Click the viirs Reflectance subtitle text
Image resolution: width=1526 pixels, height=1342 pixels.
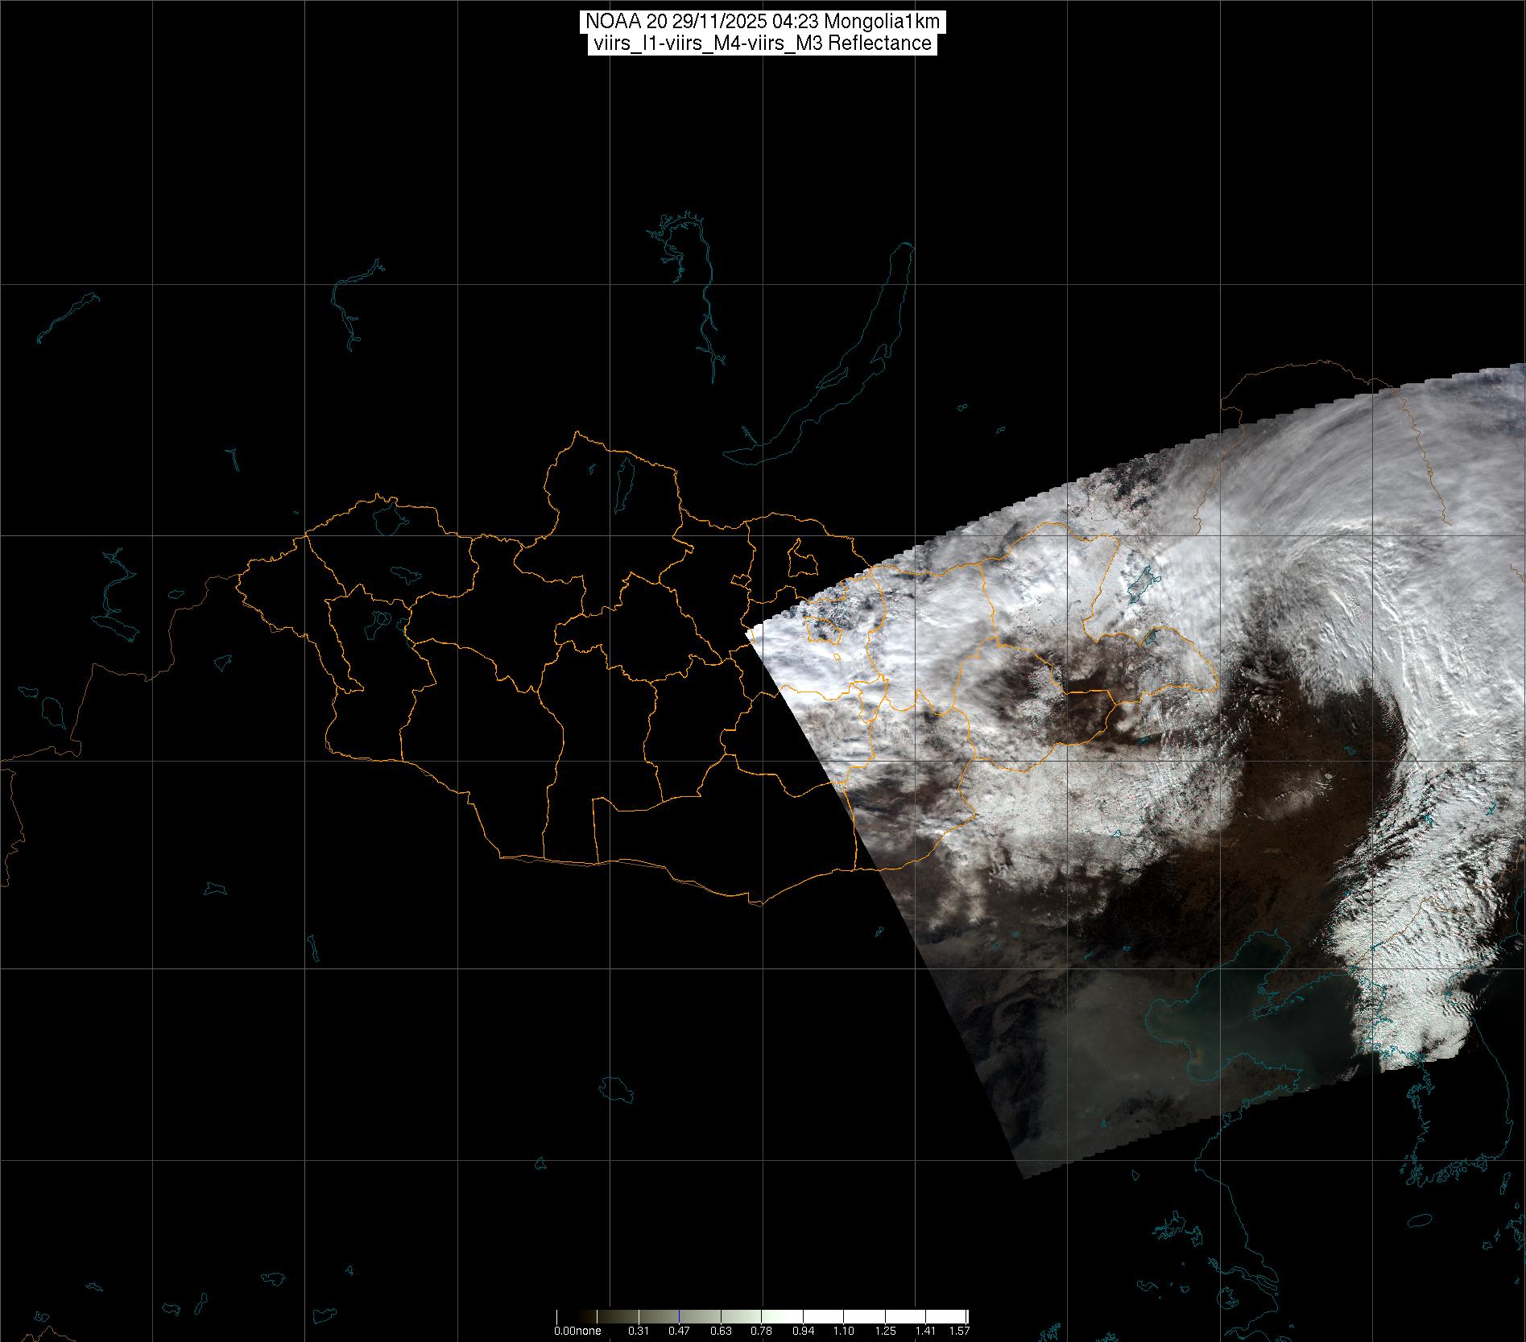[762, 43]
